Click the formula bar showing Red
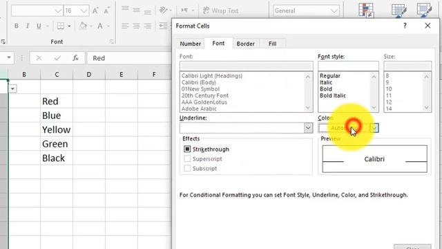 click(130, 58)
